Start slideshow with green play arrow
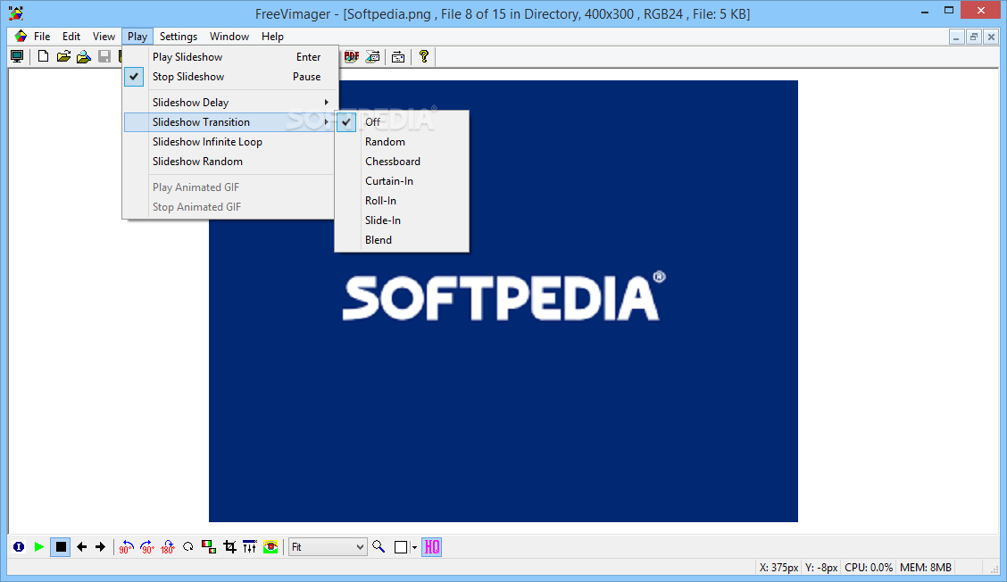The width and height of the screenshot is (1007, 582). (x=39, y=546)
